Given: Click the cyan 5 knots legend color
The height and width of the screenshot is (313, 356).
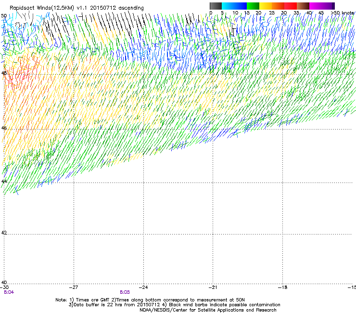Looking at the screenshot, I should (228, 6).
